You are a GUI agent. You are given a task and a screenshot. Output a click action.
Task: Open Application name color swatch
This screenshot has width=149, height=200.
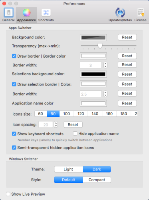(x=93, y=103)
